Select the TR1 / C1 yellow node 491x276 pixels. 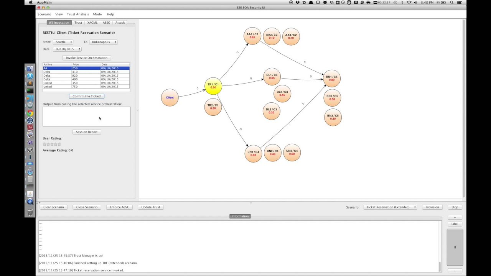(213, 86)
